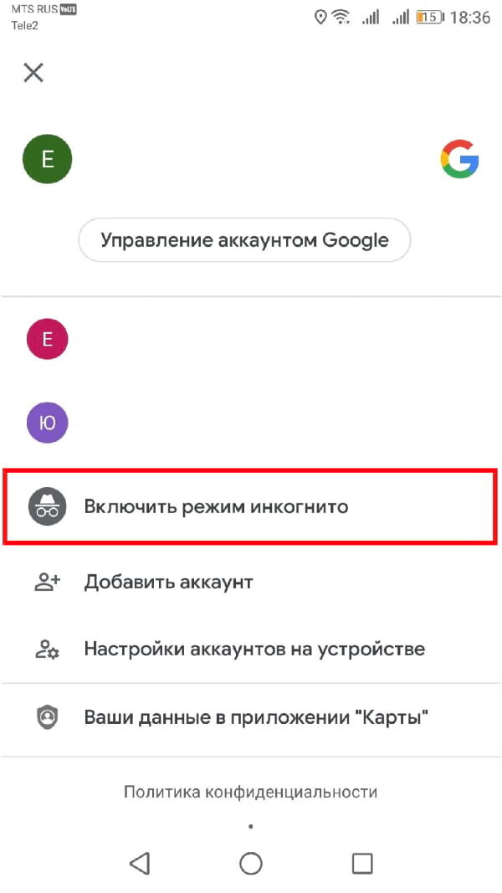The height and width of the screenshot is (893, 502).
Task: Select the purple 'Ю' account avatar
Action: pyautogui.click(x=48, y=423)
